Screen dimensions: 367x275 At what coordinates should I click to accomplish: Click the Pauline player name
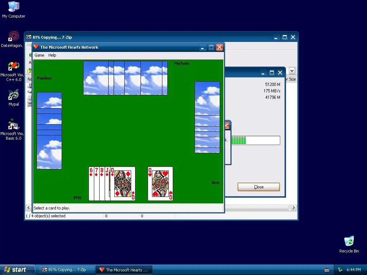(44, 78)
